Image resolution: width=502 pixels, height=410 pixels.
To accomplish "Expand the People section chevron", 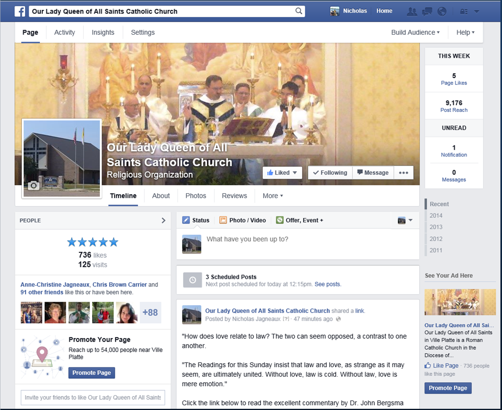I will point(163,220).
